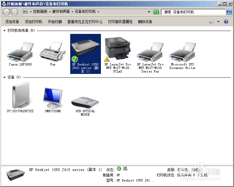Open dropdown arrow after 控制面板
234x187 pixels.
click(50, 12)
